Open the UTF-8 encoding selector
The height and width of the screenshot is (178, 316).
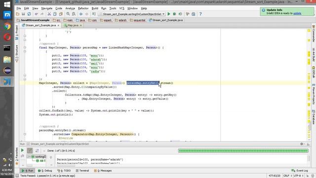click(x=299, y=176)
